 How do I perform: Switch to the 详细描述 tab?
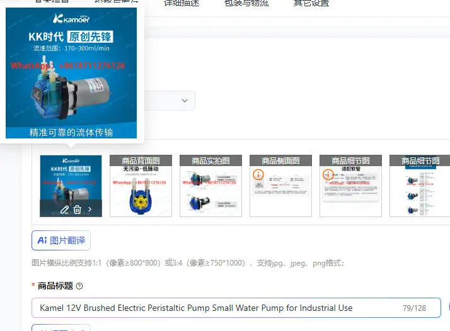click(182, 3)
